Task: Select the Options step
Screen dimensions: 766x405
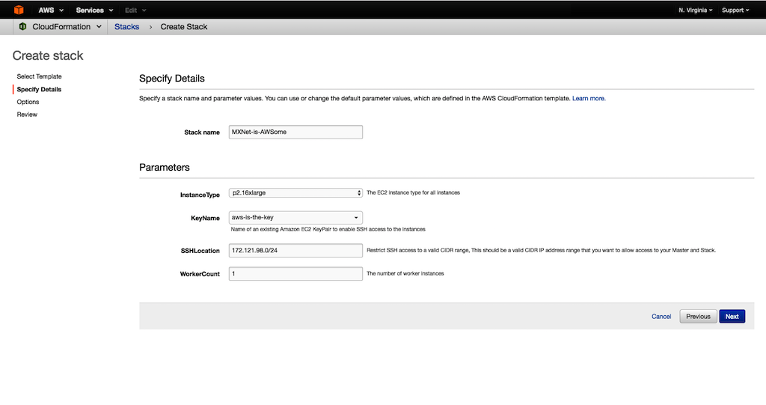Action: (x=28, y=102)
